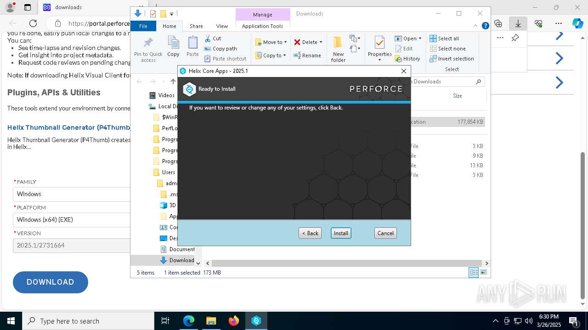This screenshot has width=588, height=330.
Task: Click Install in Helix Core Apps installer
Action: 341,233
